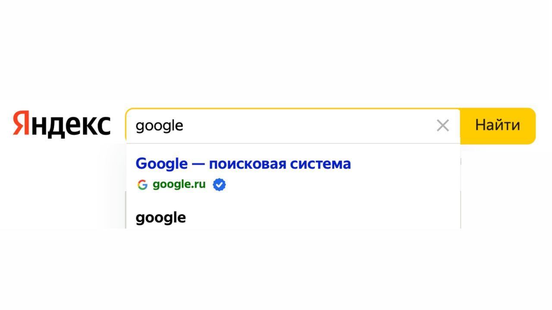Click the Google G favicon in suggestion
This screenshot has height=310, width=552.
[142, 185]
